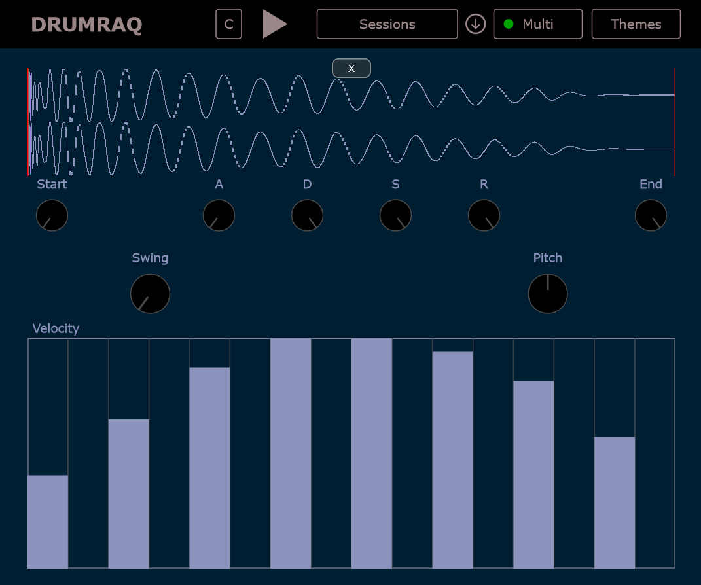The image size is (701, 585).
Task: Click the lower waveform channel display
Action: pyautogui.click(x=351, y=149)
